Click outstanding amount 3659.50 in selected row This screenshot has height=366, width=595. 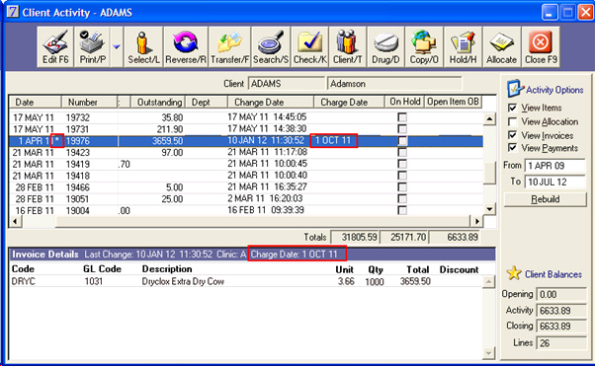click(x=167, y=141)
